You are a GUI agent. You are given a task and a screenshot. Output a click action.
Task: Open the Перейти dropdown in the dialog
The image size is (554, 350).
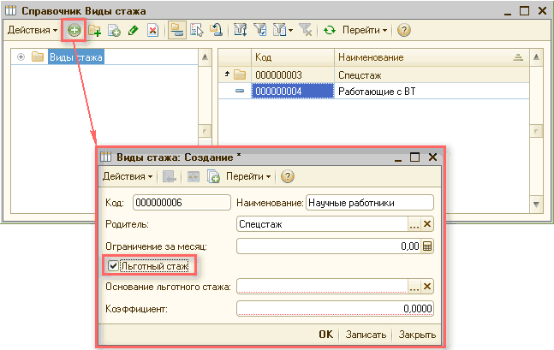tap(248, 176)
